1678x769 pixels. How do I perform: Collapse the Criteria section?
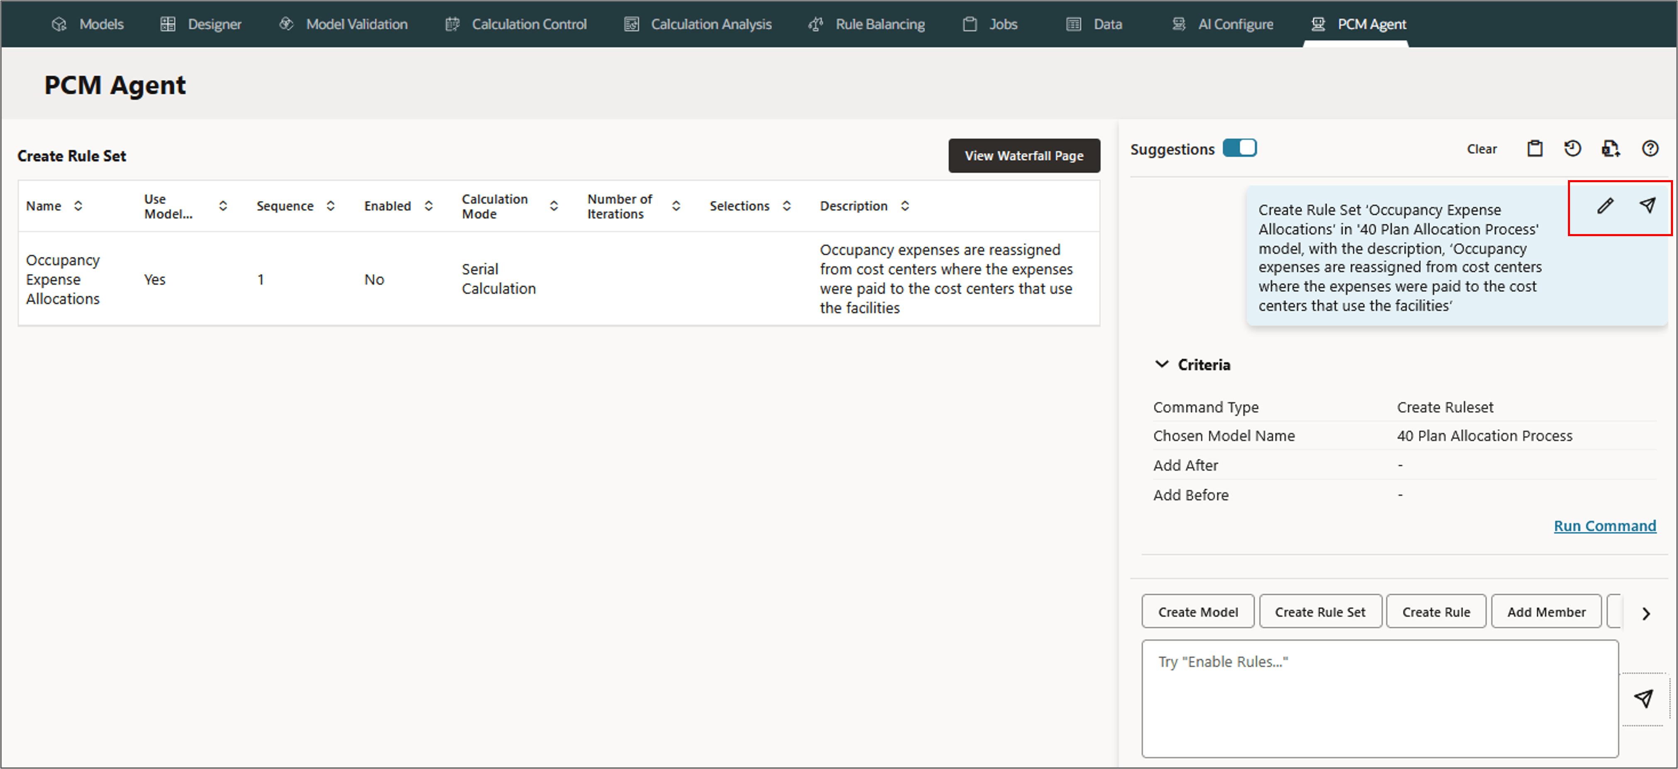pos(1161,364)
